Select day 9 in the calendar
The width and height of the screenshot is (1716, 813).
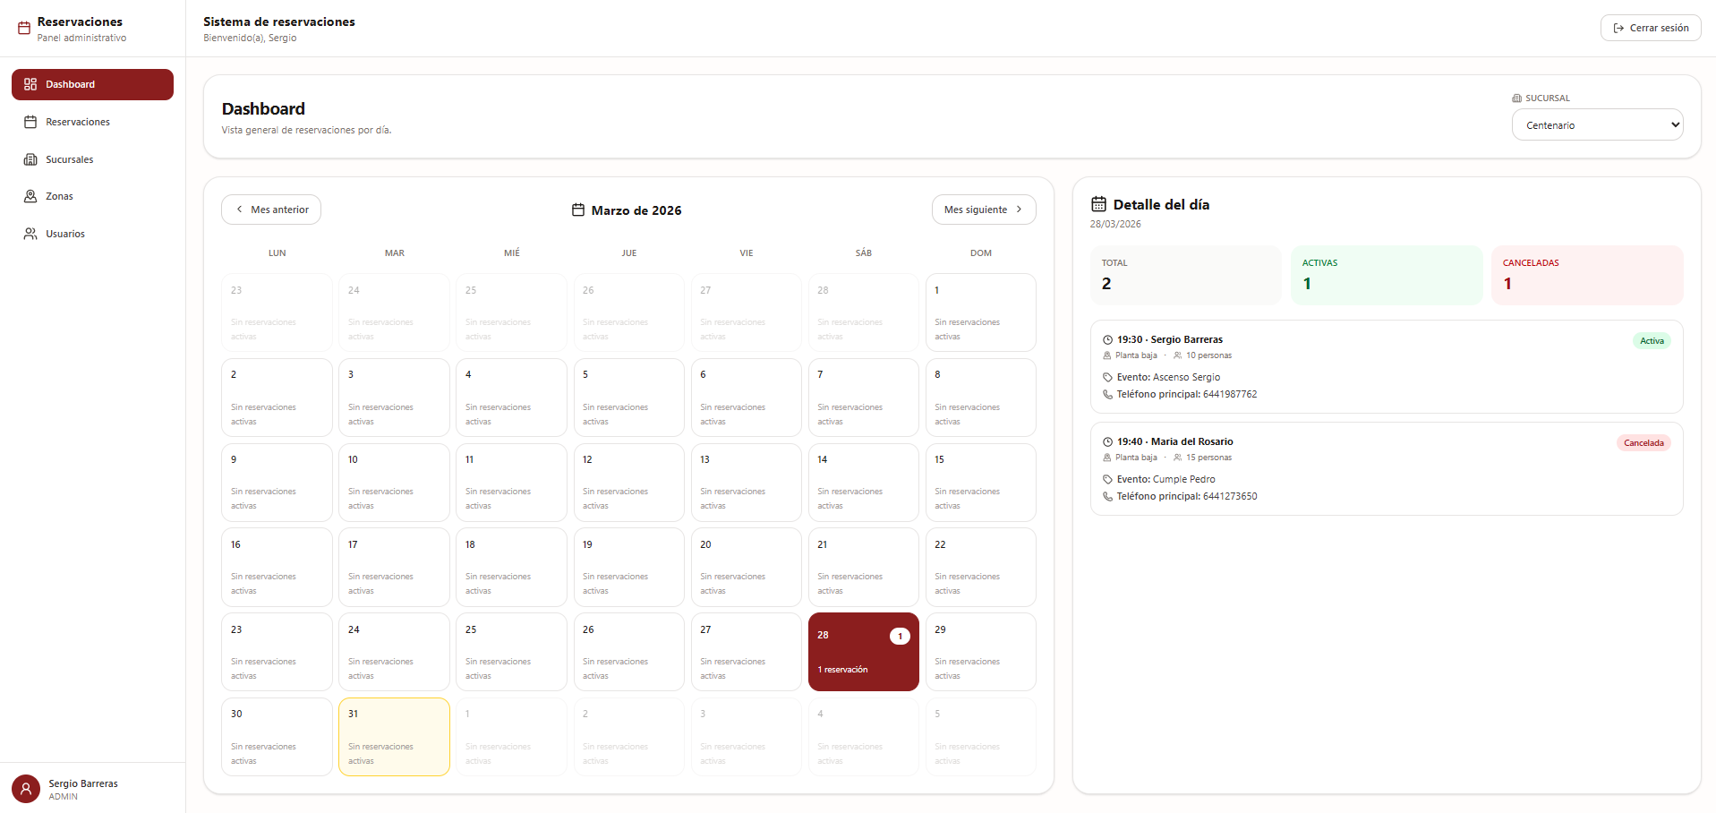tap(277, 483)
